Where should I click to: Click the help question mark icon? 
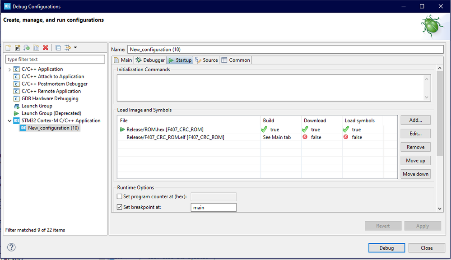[11, 247]
